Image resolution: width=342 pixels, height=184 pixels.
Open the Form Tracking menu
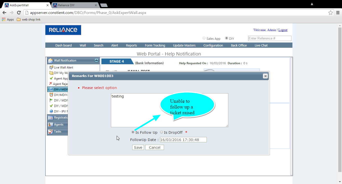[155, 45]
